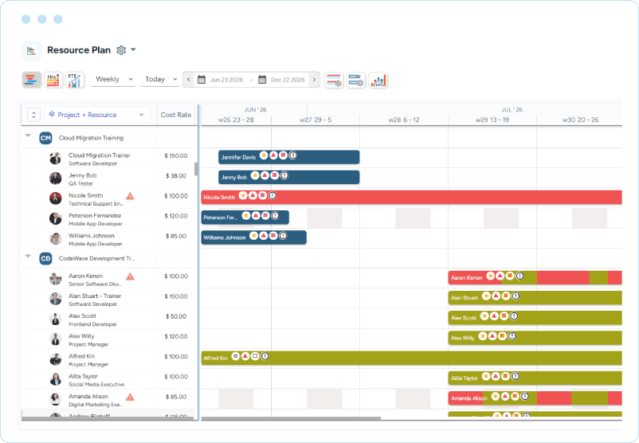
Task: Click the Nicole Smith warning triangle
Action: point(130,196)
